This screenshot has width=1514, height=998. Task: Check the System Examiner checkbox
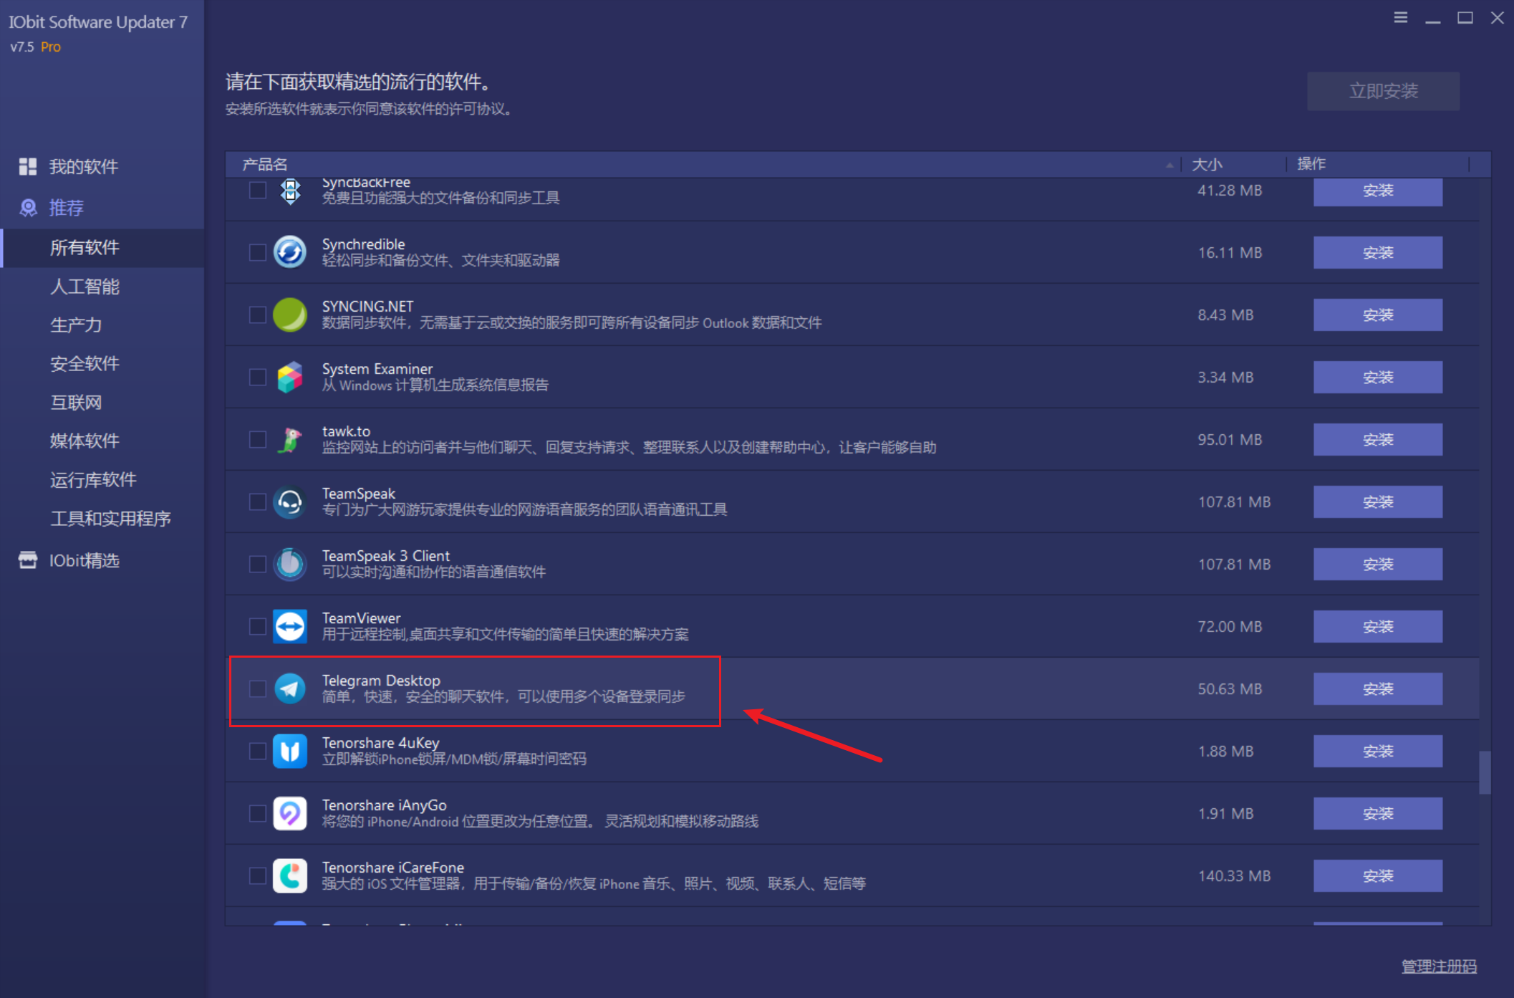258,377
